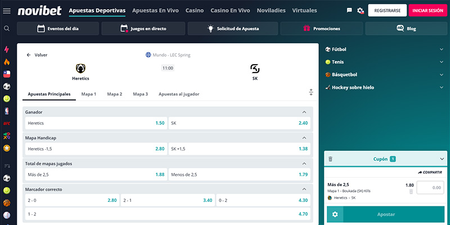This screenshot has width=450, height=225.
Task: Open Noviladies nav item
Action: [271, 11]
